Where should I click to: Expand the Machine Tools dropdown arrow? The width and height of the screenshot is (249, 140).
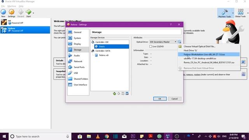click(x=233, y=13)
